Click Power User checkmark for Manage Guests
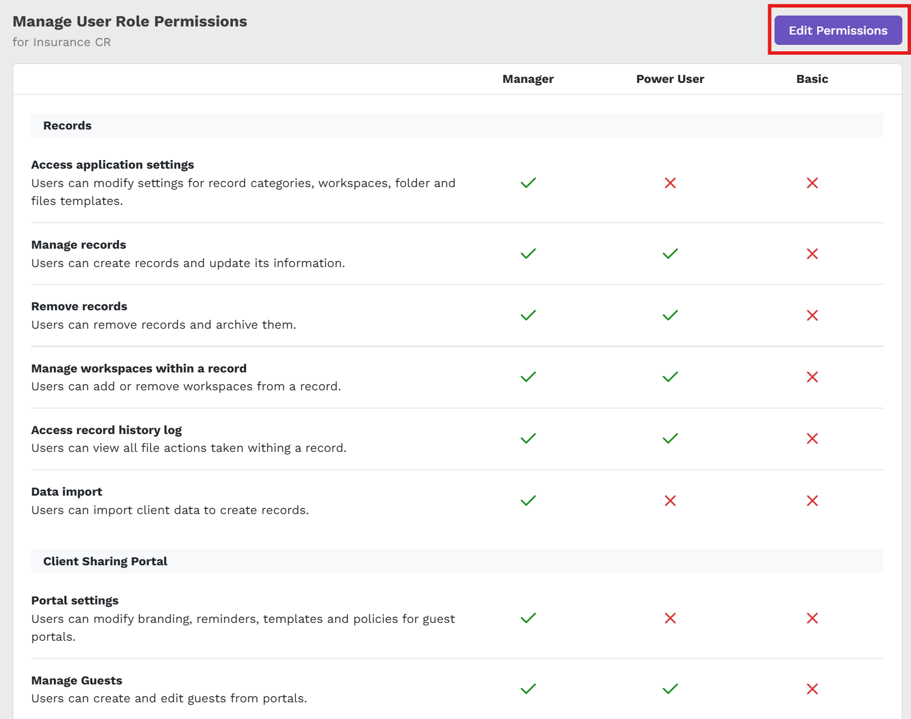This screenshot has height=719, width=911. [670, 689]
